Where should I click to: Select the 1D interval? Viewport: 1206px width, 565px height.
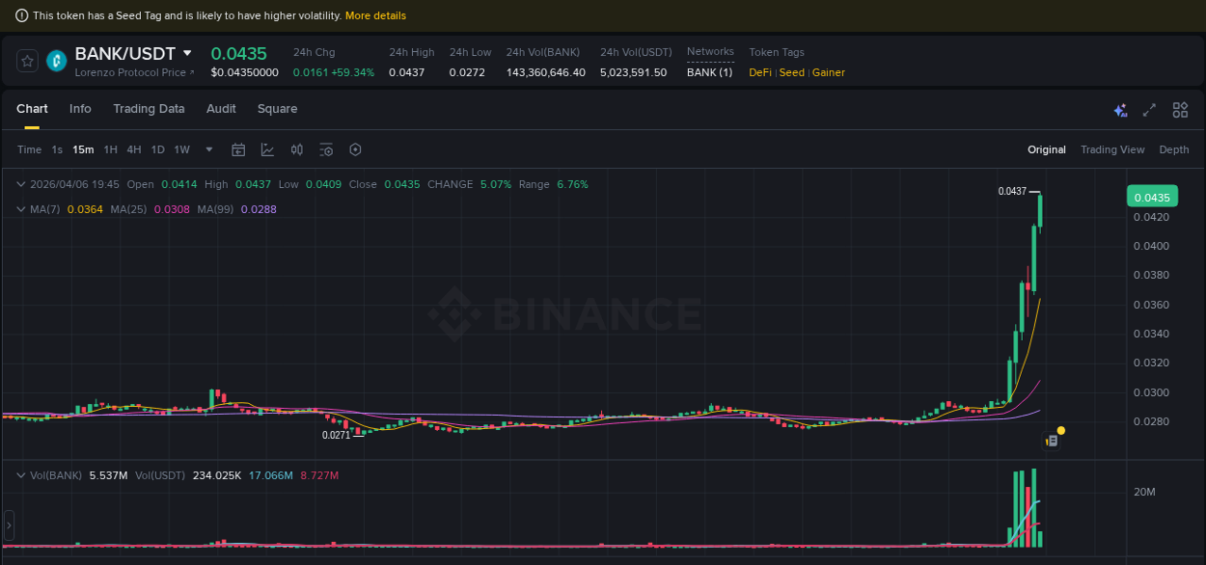(x=158, y=149)
